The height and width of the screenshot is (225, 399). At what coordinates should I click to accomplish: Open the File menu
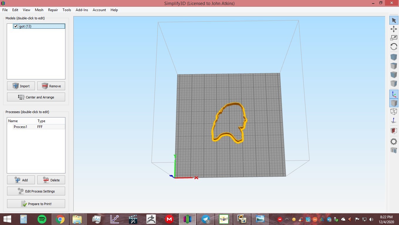pos(5,10)
